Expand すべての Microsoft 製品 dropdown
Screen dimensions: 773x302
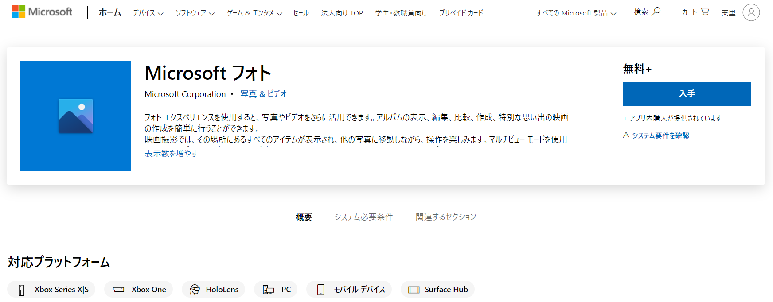point(576,13)
